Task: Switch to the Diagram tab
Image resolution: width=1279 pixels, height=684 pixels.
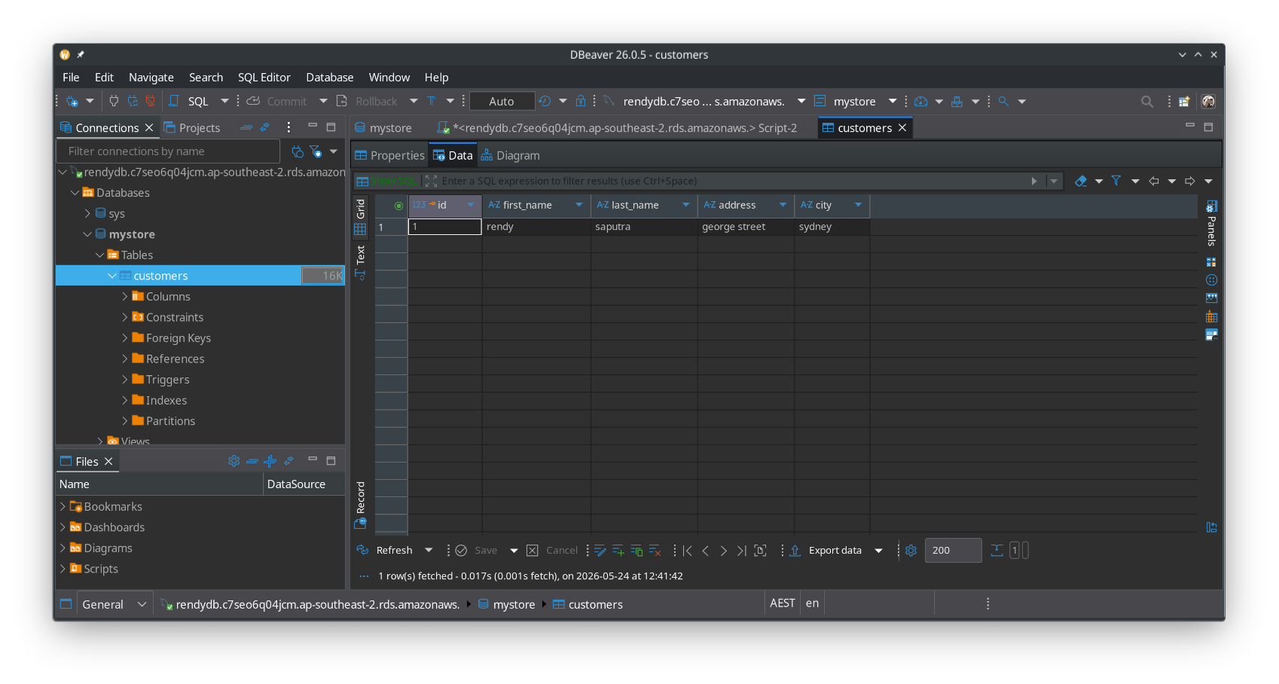Action: pyautogui.click(x=511, y=155)
